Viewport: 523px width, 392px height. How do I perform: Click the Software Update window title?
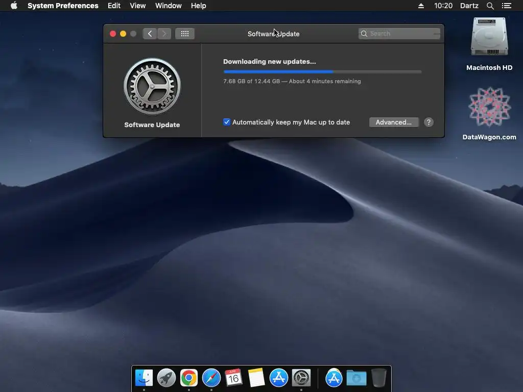[274, 34]
